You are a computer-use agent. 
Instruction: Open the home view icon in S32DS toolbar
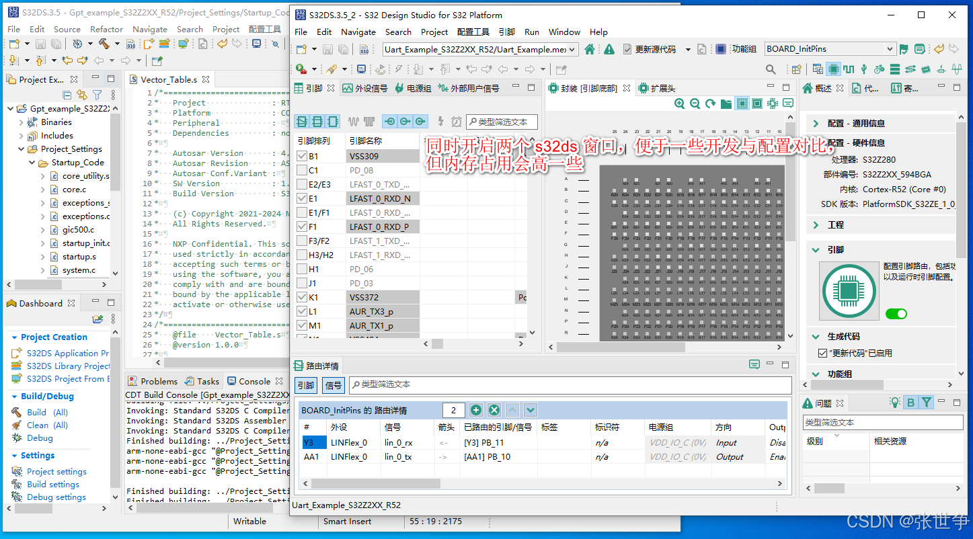590,49
